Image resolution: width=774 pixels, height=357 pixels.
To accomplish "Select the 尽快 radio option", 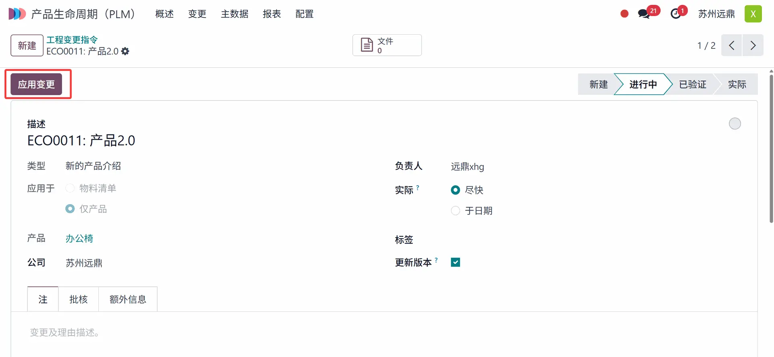I will 456,190.
